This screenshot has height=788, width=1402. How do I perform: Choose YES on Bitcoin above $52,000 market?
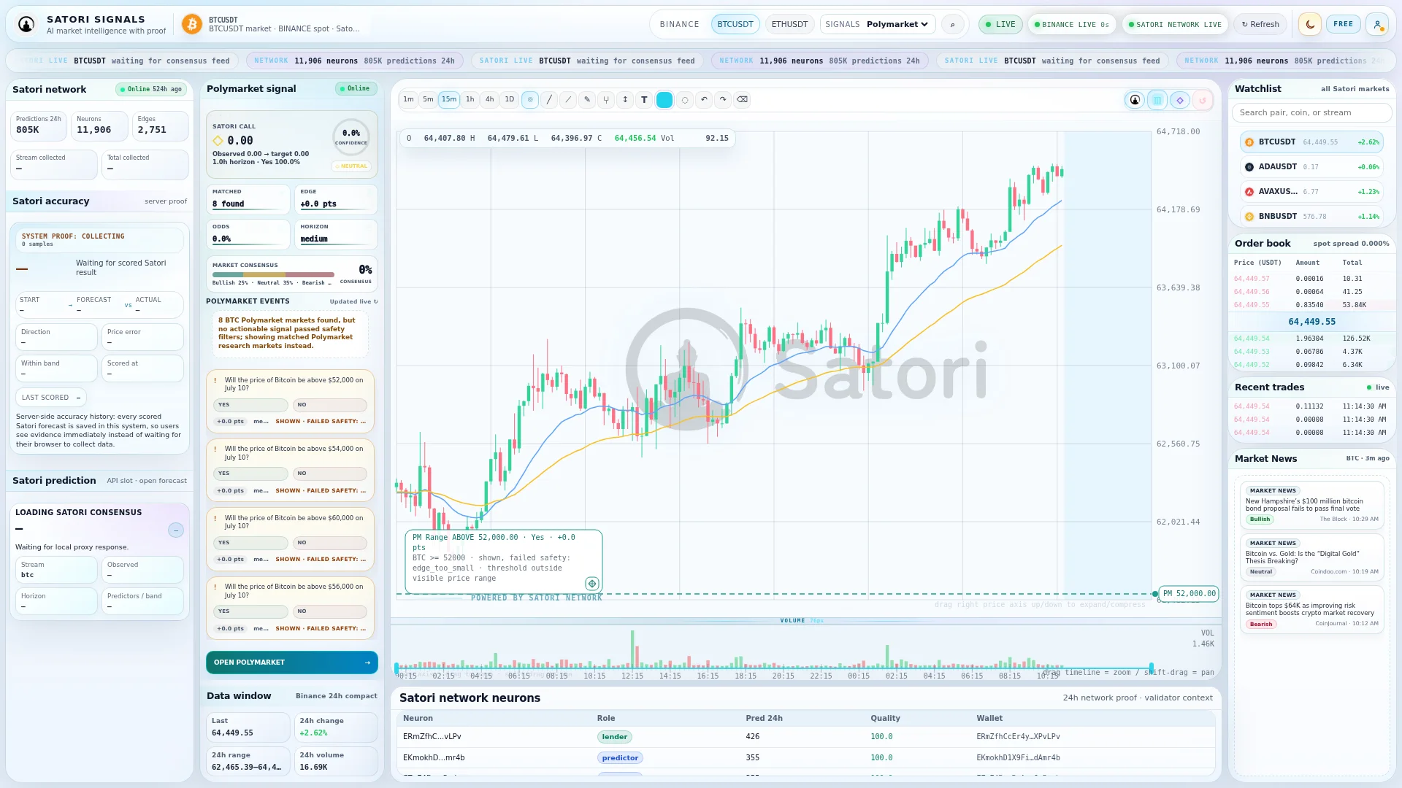[250, 405]
